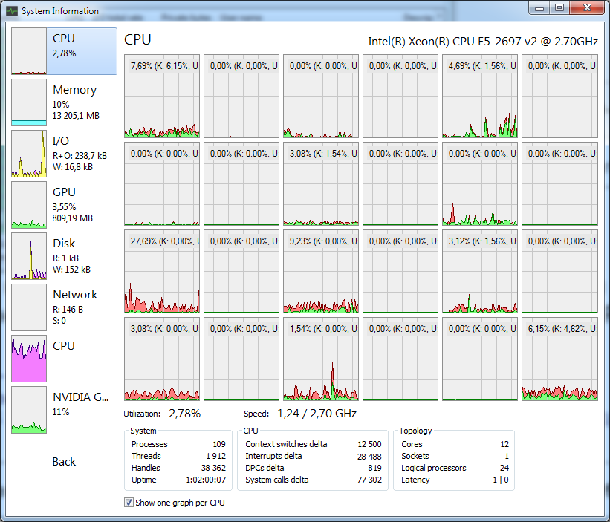Screen dimensions: 610x522
Task: Go Back to the process list
Action: coord(64,462)
